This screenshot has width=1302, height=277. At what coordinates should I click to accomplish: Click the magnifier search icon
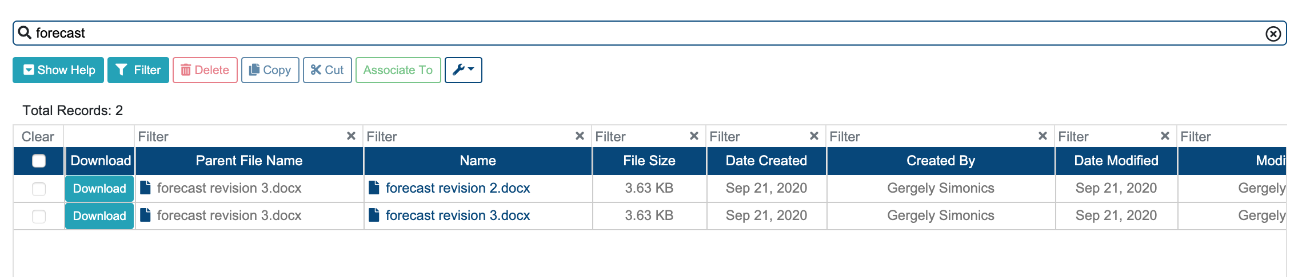pos(25,32)
